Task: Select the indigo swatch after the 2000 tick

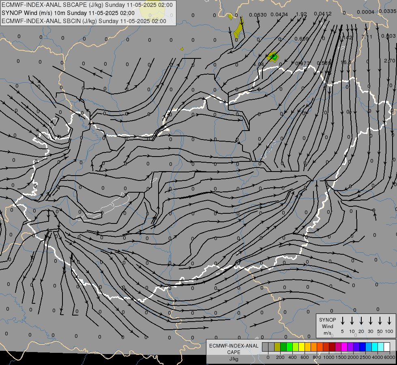Action: pyautogui.click(x=356, y=347)
